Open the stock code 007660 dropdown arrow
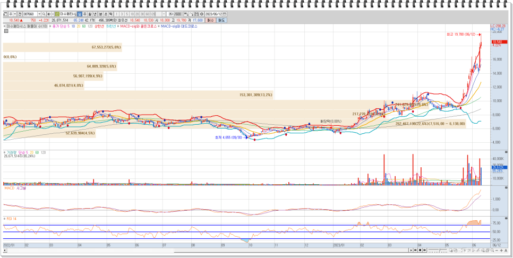The height and width of the screenshot is (258, 513). pos(39,14)
